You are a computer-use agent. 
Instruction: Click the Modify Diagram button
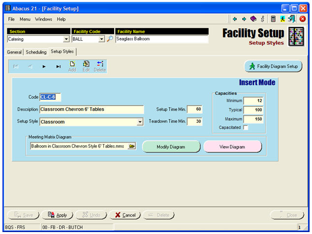click(x=171, y=147)
